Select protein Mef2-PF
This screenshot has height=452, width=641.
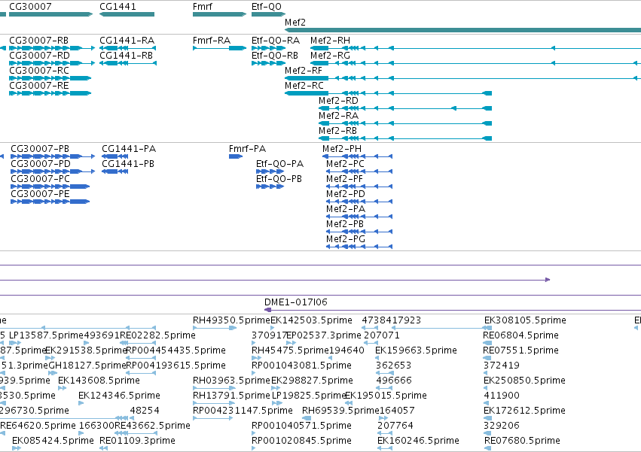(x=359, y=187)
